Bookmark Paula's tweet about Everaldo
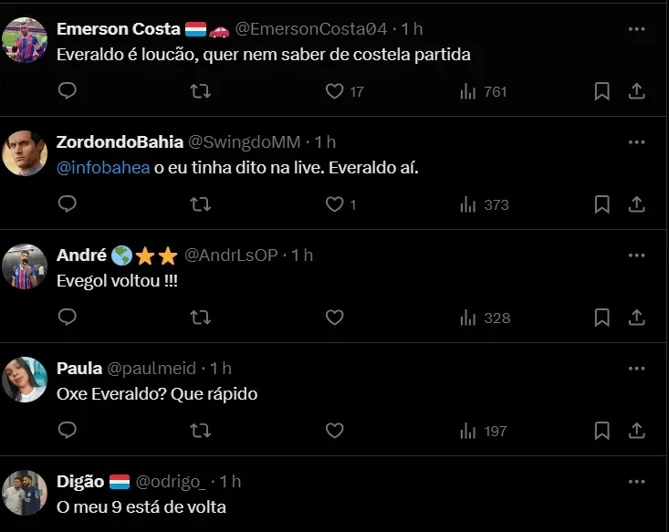Image resolution: width=669 pixels, height=532 pixels. pyautogui.click(x=602, y=431)
